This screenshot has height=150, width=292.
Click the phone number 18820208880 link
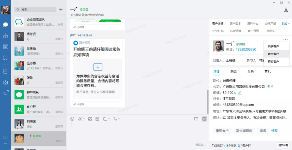(x=246, y=49)
